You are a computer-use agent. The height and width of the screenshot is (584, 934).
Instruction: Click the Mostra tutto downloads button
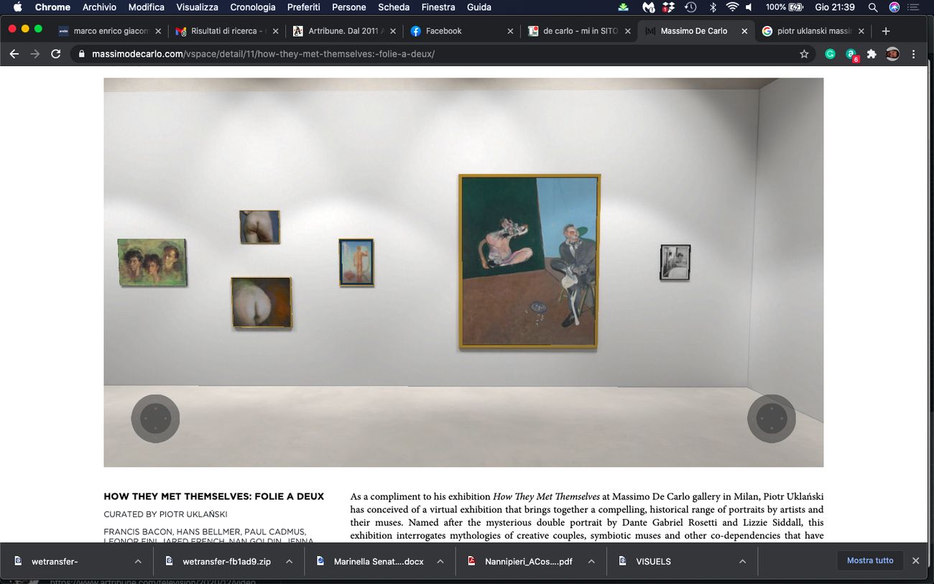[x=870, y=560]
